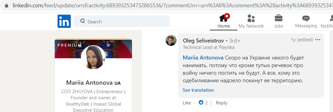This screenshot has height=112, width=333.
Task: Open the comment three-dots options menu
Action: point(318,40)
